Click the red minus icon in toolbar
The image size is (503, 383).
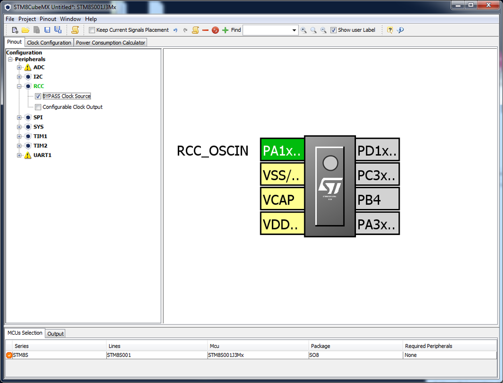205,30
